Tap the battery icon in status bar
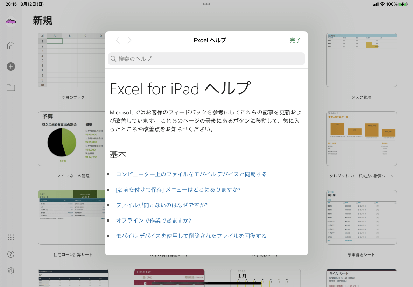 point(403,4)
